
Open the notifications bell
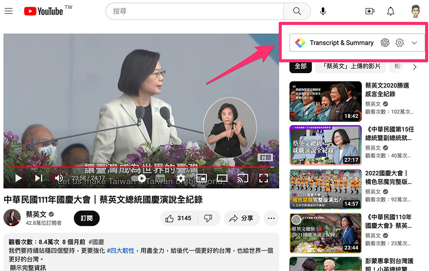(x=390, y=11)
